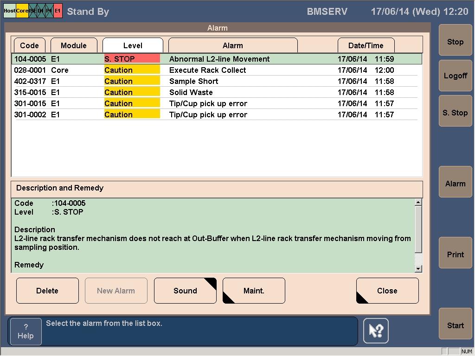The height and width of the screenshot is (356, 475).
Task: Sort alarm list by Module column
Action: [74, 45]
